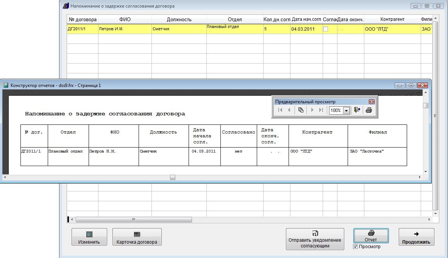Image resolution: width=448 pixels, height=258 pixels.
Task: Go to next page in preview toolbar
Action: click(x=312, y=110)
